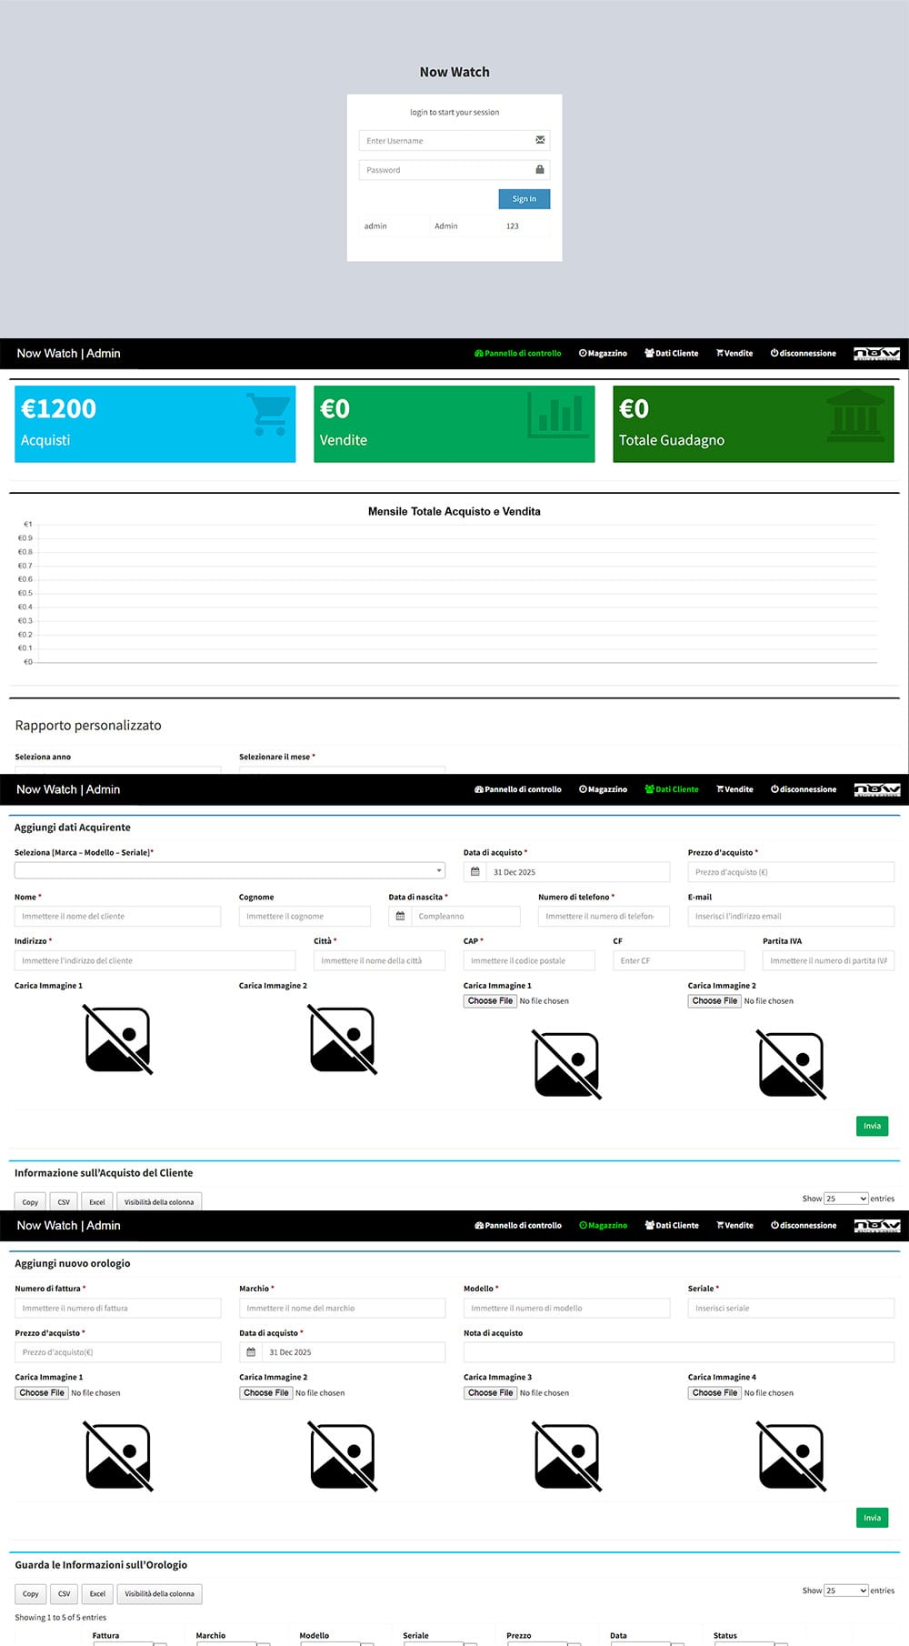Click the bank building icon on Totale Guadagno

[854, 416]
